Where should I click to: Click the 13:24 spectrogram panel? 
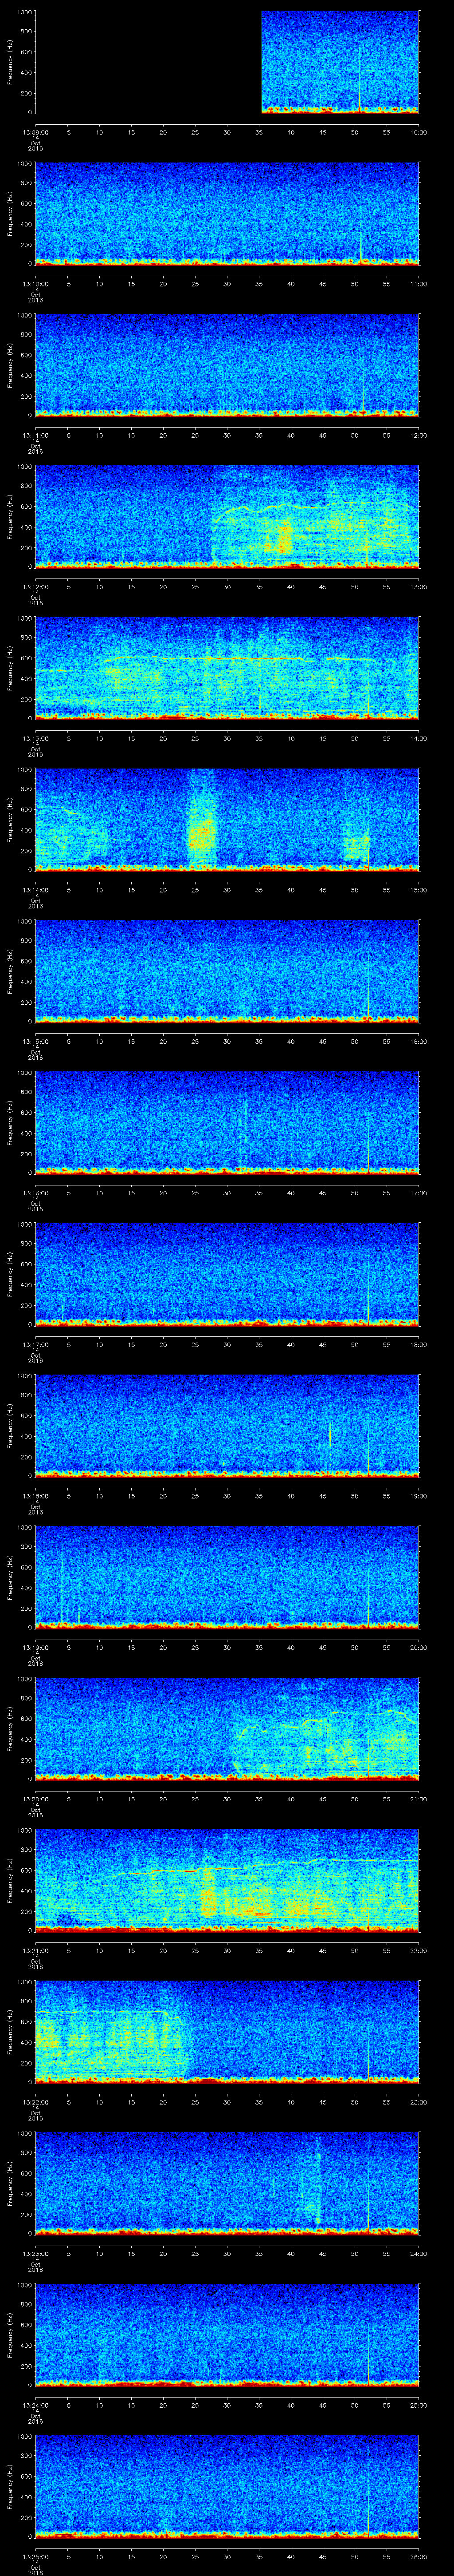(x=227, y=2335)
